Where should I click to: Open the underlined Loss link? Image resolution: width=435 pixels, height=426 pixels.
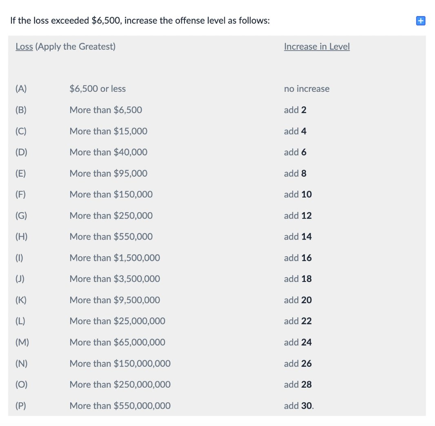24,47
